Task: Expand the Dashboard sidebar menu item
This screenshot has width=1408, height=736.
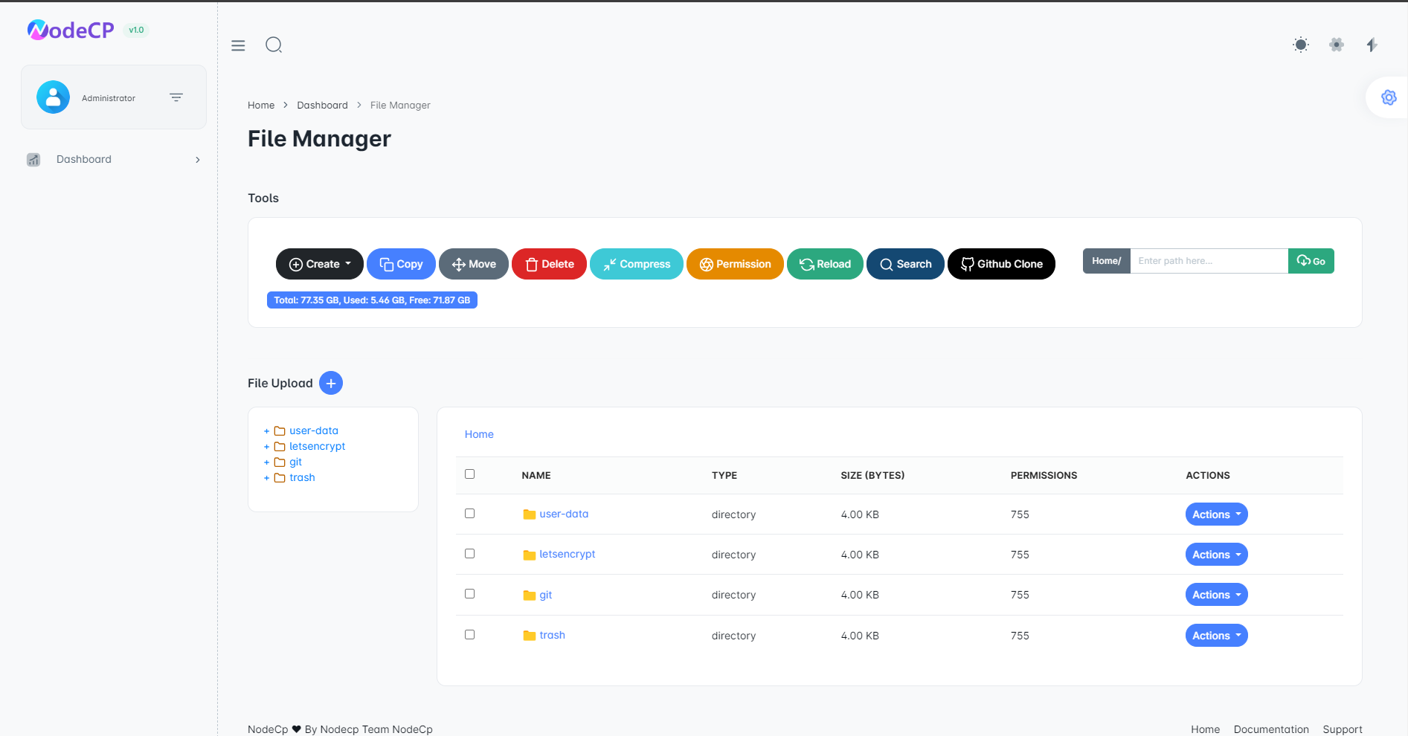Action: (113, 159)
